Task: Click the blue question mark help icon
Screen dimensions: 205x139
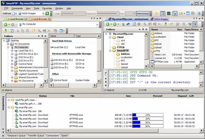Action: [x=199, y=14]
